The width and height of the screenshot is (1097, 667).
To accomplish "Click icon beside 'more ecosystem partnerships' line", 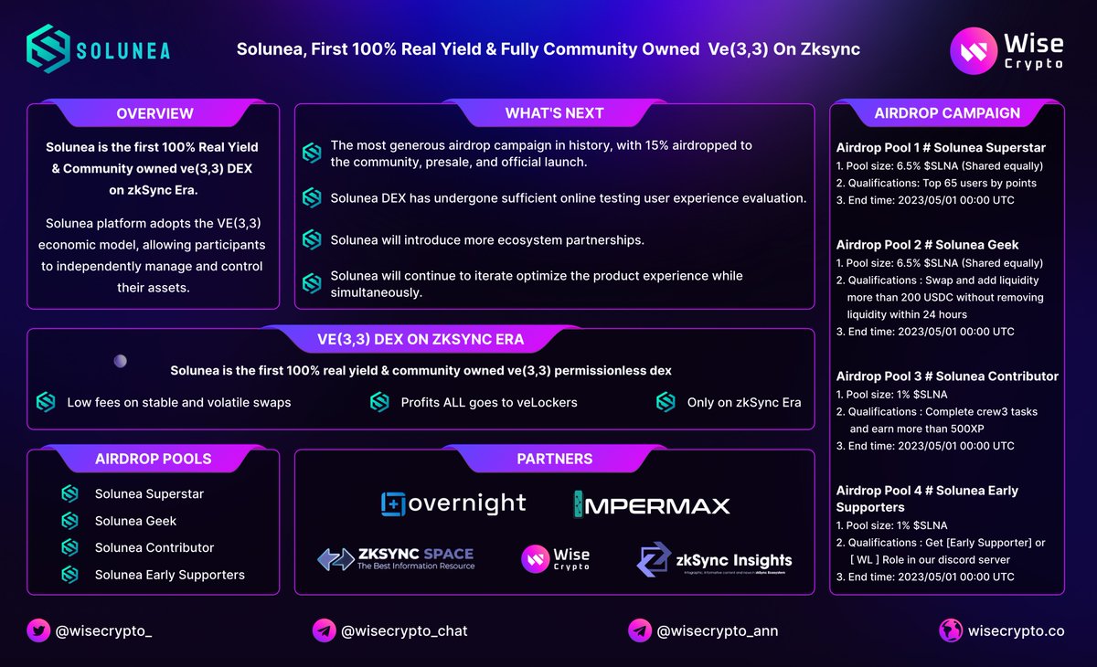I will point(312,240).
